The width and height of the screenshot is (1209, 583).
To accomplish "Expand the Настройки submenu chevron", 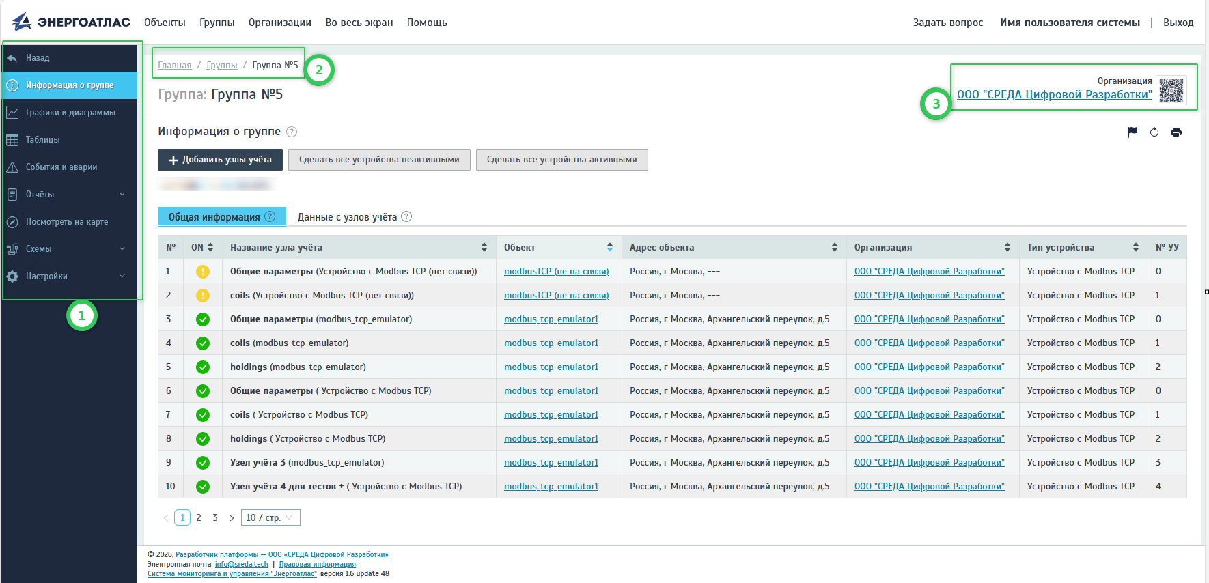I will 122,276.
